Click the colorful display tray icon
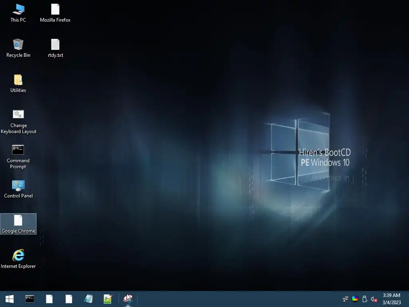 click(355, 299)
